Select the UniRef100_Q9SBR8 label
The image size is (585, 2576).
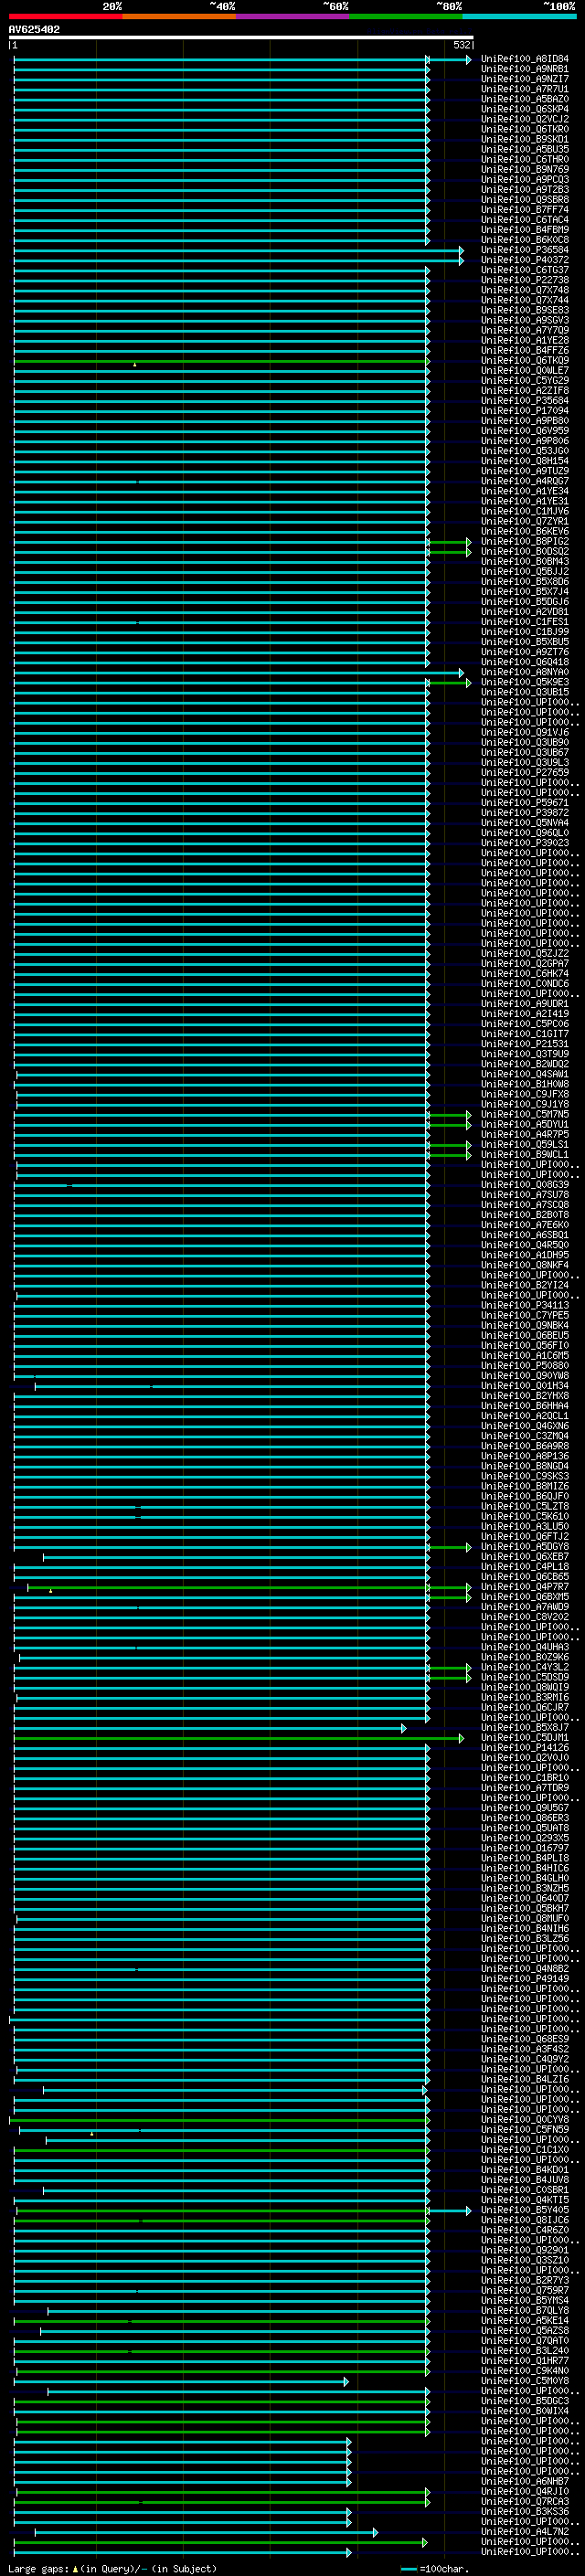click(x=524, y=199)
